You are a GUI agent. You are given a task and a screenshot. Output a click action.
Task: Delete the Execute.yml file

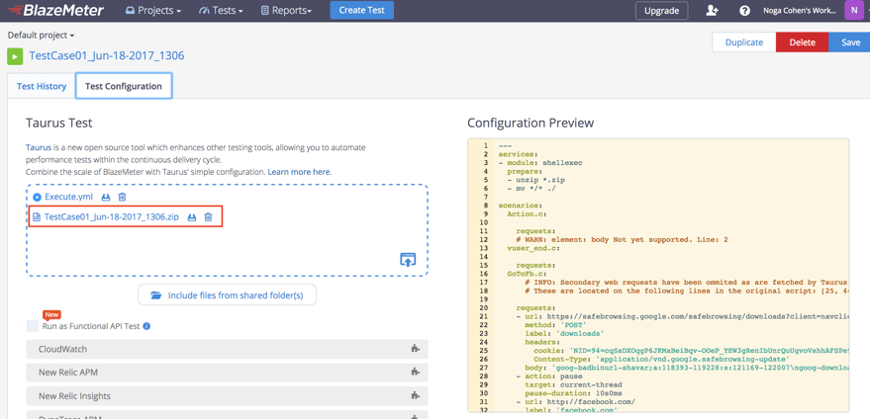122,197
